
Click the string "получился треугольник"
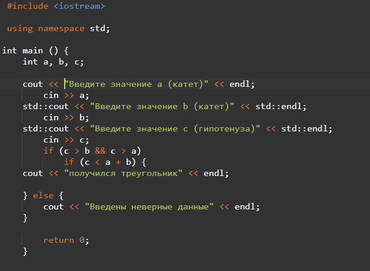pyautogui.click(x=124, y=174)
